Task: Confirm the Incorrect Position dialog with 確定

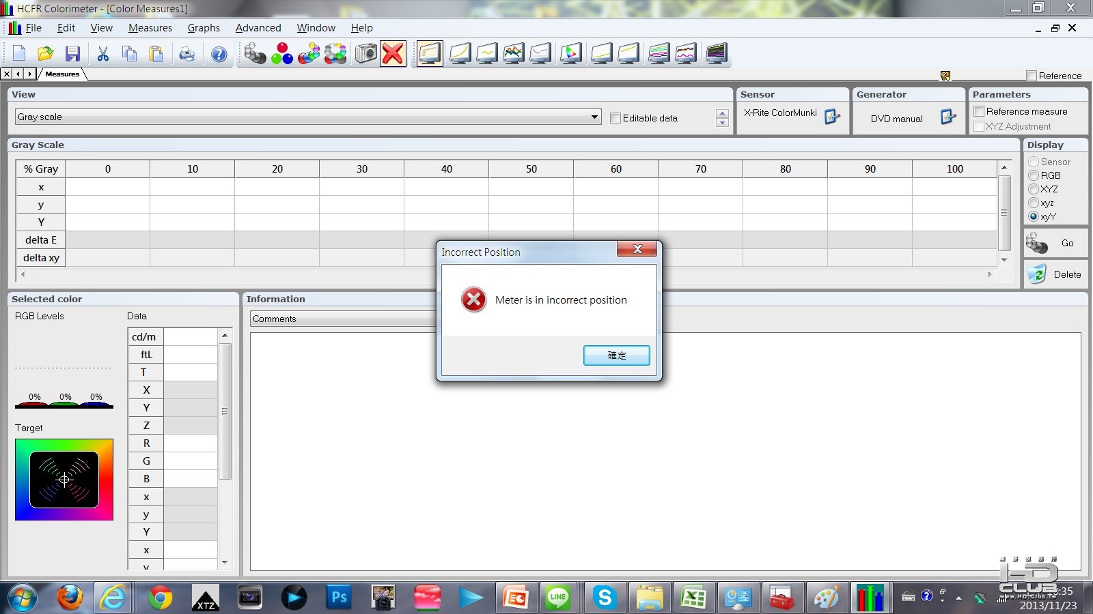Action: (616, 355)
